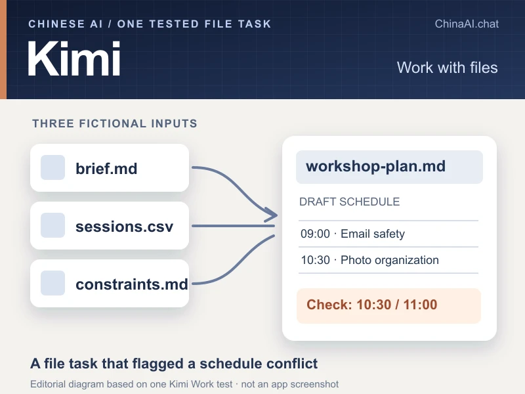Image resolution: width=525 pixels, height=394 pixels.
Task: Select the sessions.csv file name
Action: pos(124,227)
